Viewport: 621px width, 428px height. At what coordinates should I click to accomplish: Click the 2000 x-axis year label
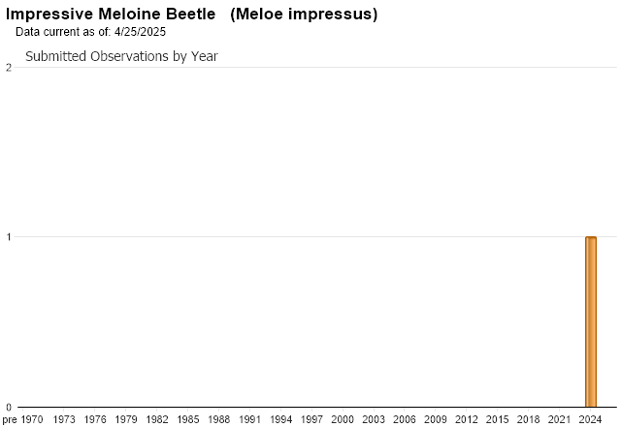[x=343, y=419]
